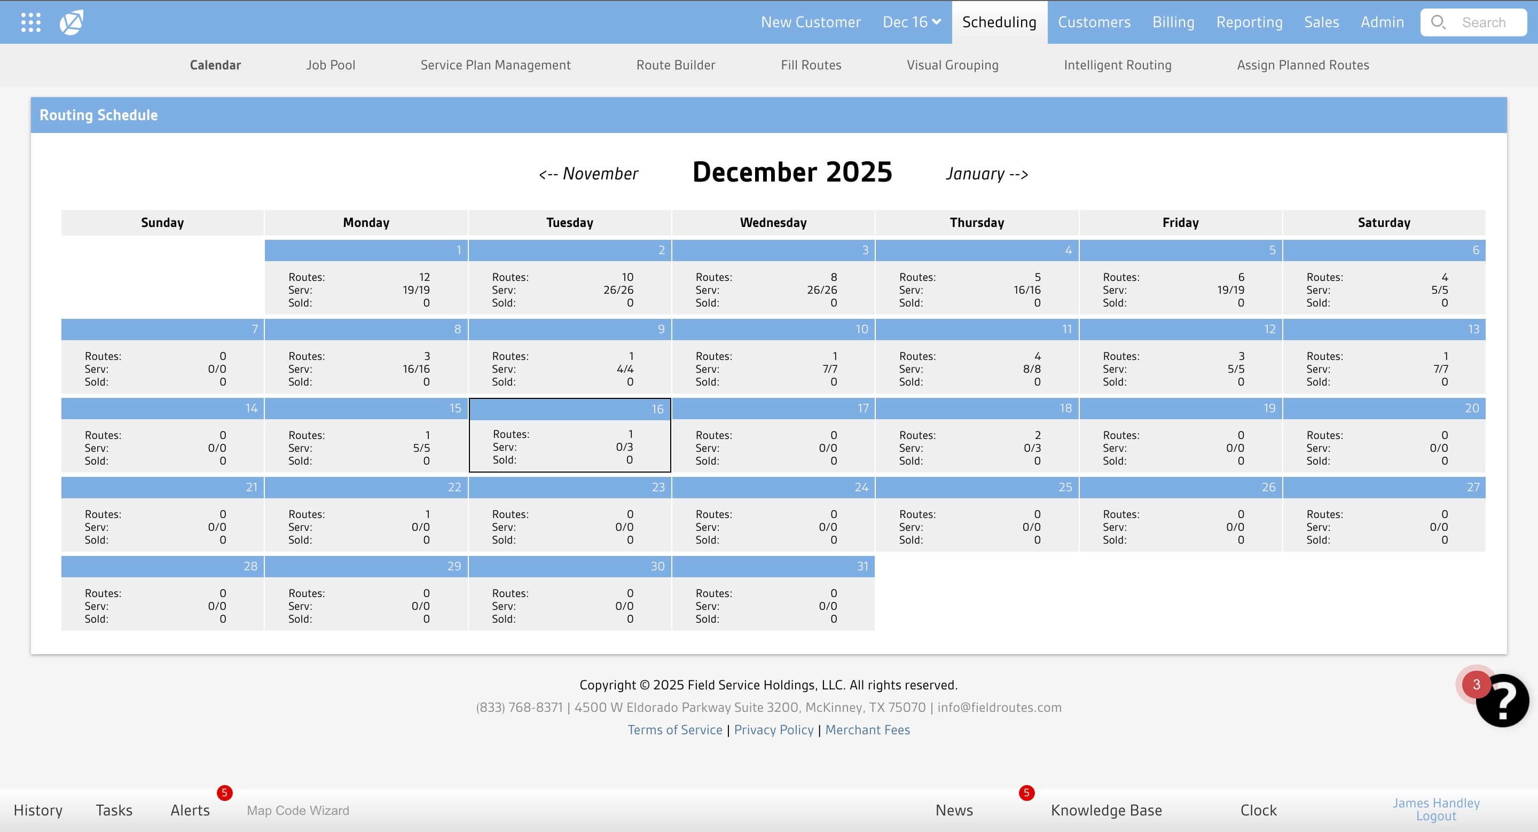Open the Job Pool tab
The height and width of the screenshot is (832, 1538).
point(331,65)
